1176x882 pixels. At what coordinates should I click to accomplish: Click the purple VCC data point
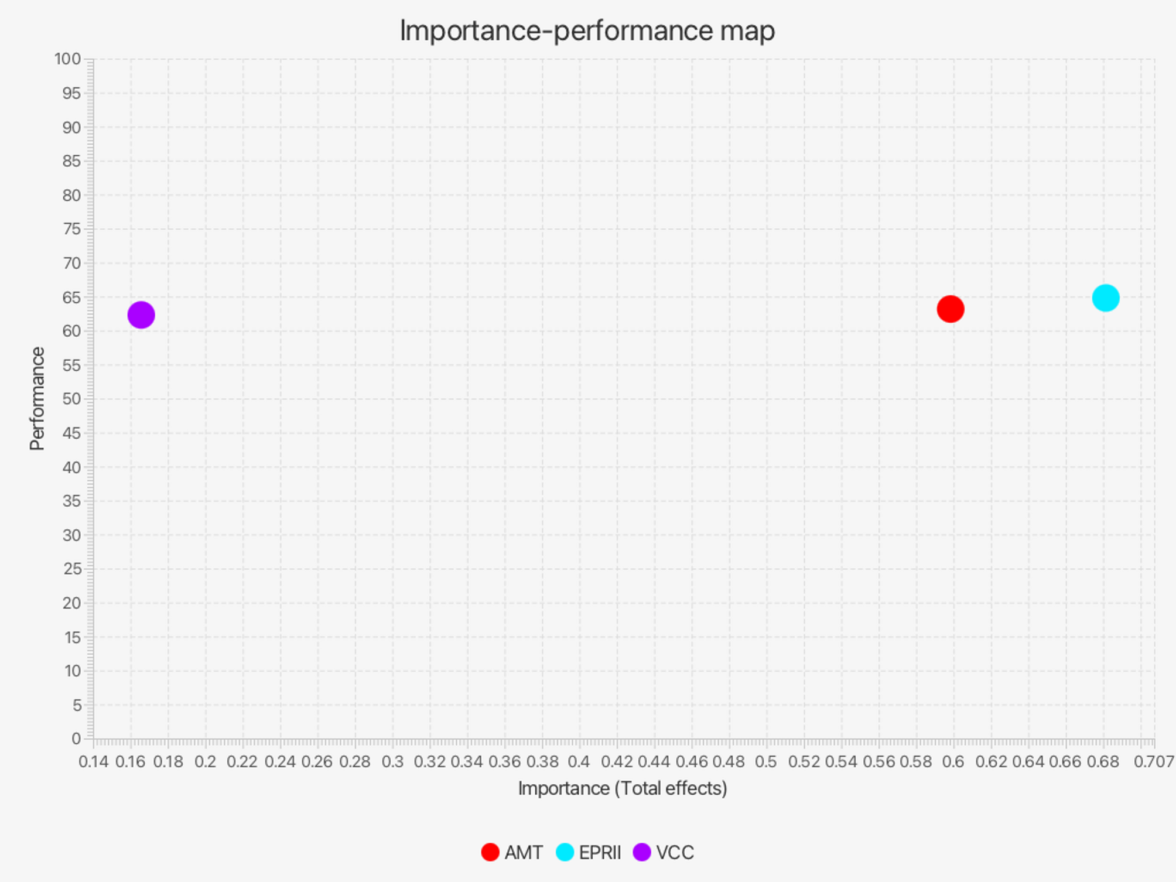[141, 315]
